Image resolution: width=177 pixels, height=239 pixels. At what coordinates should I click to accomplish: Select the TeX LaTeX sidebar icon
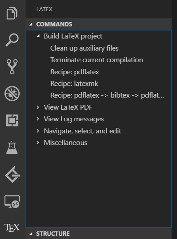click(12, 227)
